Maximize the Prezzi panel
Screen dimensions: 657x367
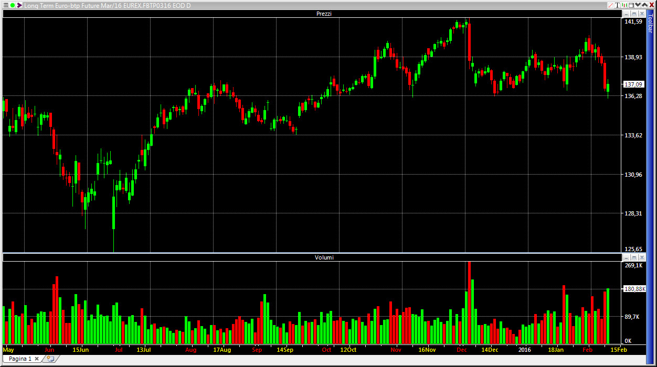click(x=634, y=14)
